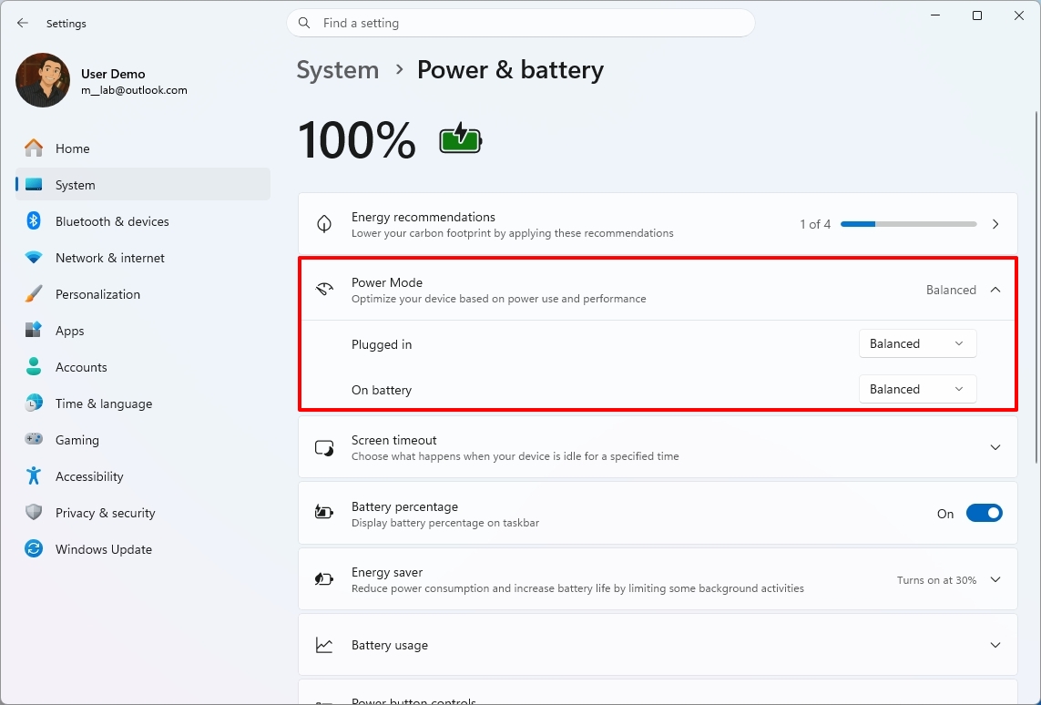Image resolution: width=1041 pixels, height=705 pixels.
Task: Collapse the Power Mode section chevron
Action: (x=995, y=290)
